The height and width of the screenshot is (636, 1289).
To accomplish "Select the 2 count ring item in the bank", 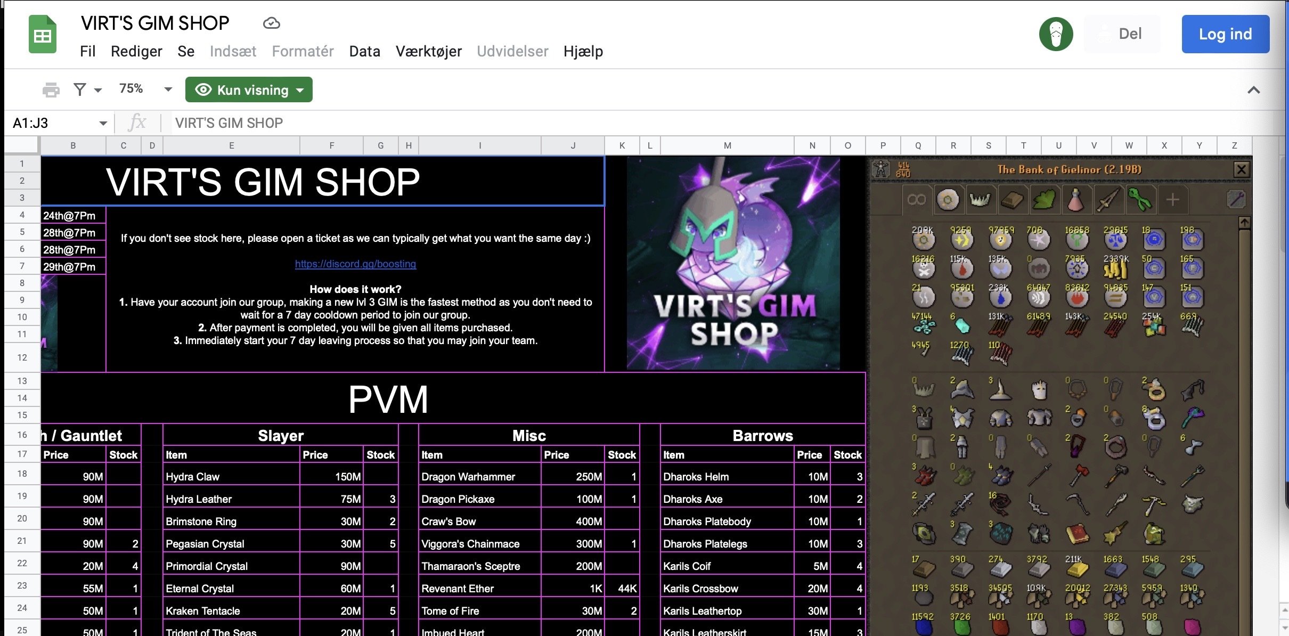I will click(x=1154, y=389).
